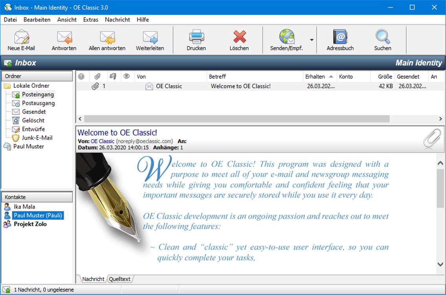
Task: Click the Allen antworten icon
Action: [x=107, y=37]
